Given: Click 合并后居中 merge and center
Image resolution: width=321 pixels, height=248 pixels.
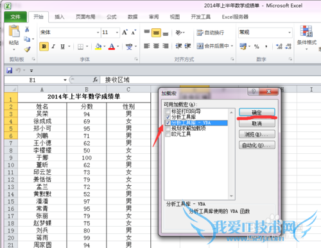Looking at the screenshot, I should coord(213,46).
